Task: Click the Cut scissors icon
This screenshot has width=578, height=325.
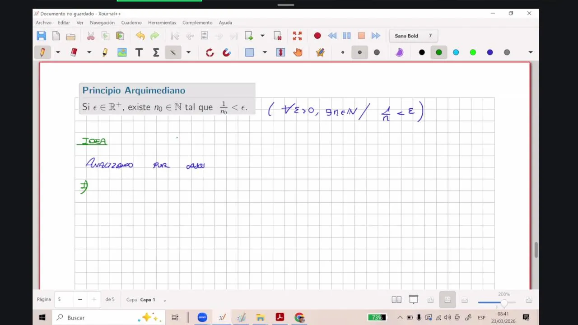Action: pyautogui.click(x=91, y=36)
